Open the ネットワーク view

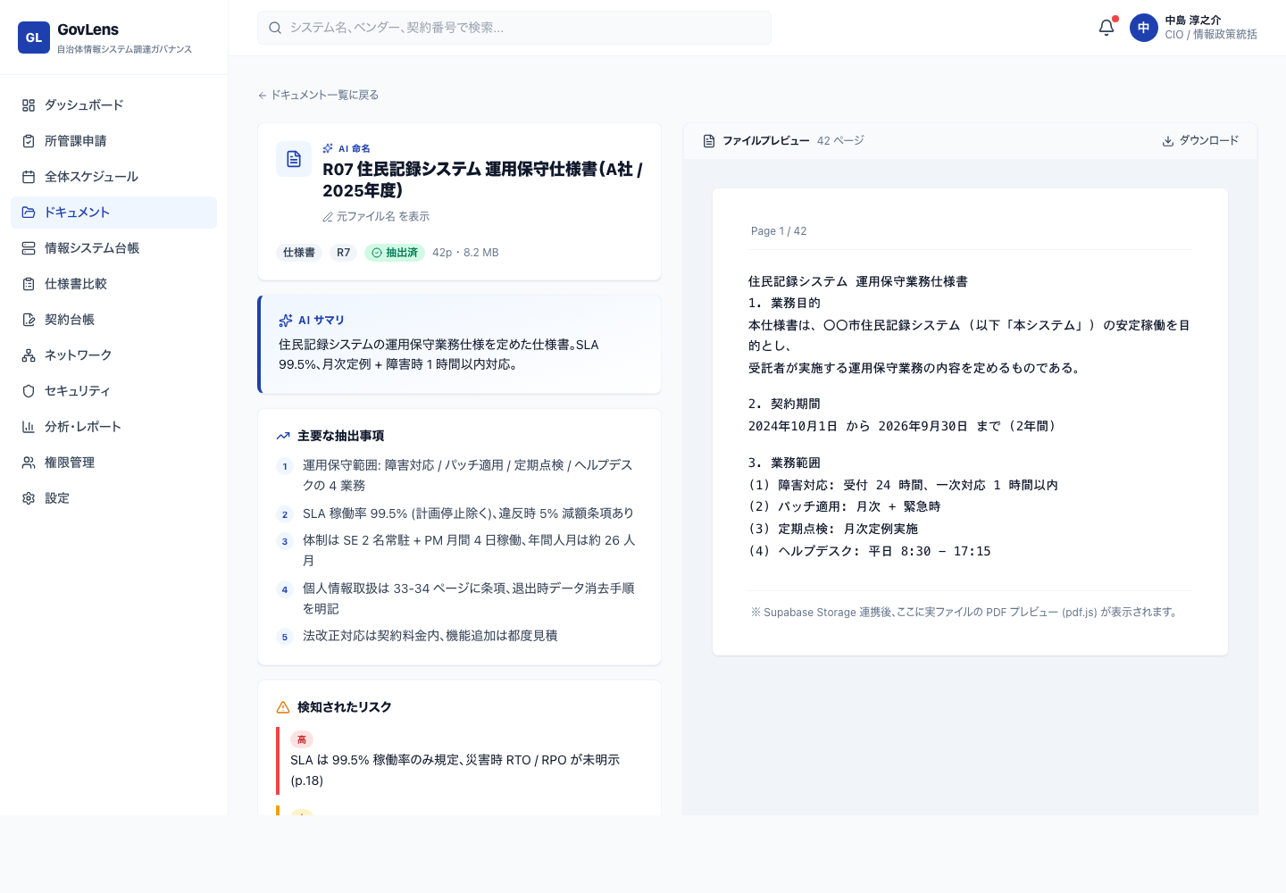(78, 355)
